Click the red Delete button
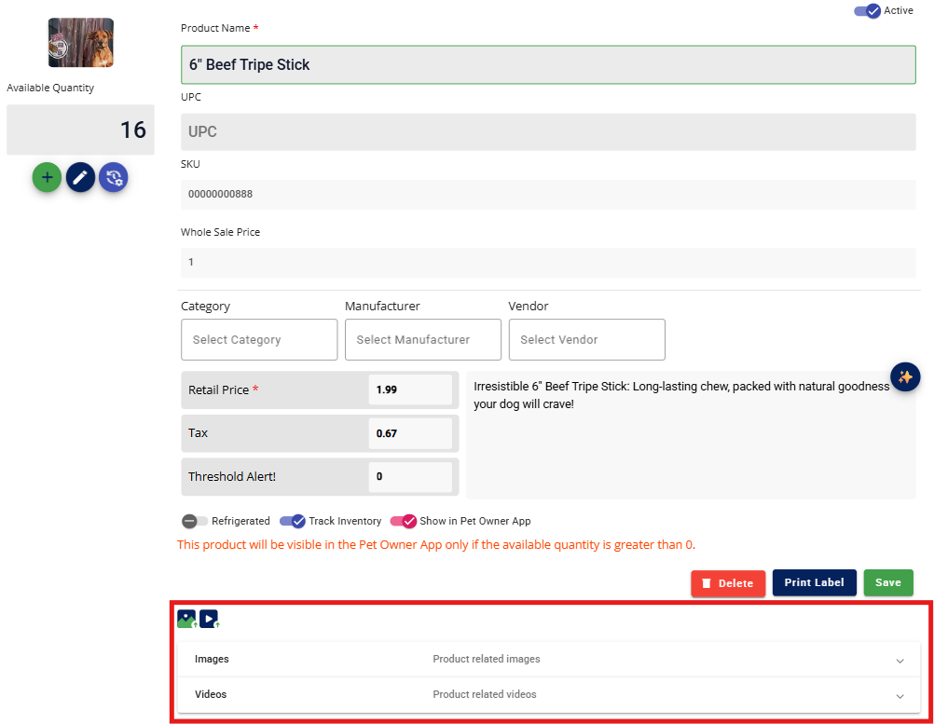This screenshot has height=724, width=934. [x=728, y=583]
